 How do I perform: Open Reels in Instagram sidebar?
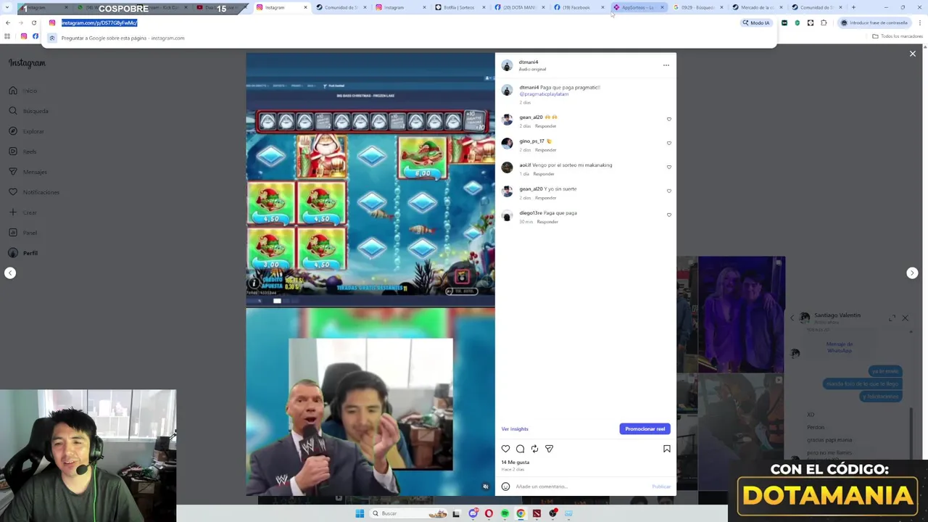point(22,152)
